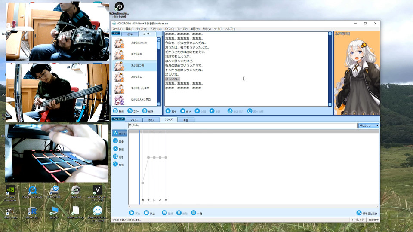Delete the phrase in the tuning panel

pyautogui.click(x=182, y=213)
